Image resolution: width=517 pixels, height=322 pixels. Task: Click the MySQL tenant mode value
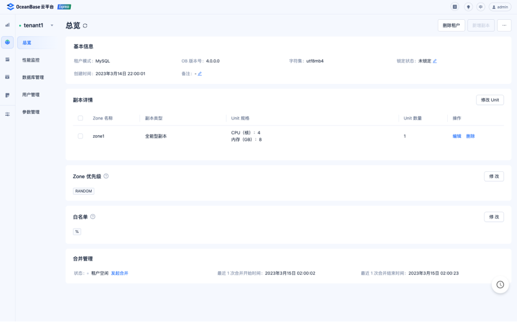102,61
